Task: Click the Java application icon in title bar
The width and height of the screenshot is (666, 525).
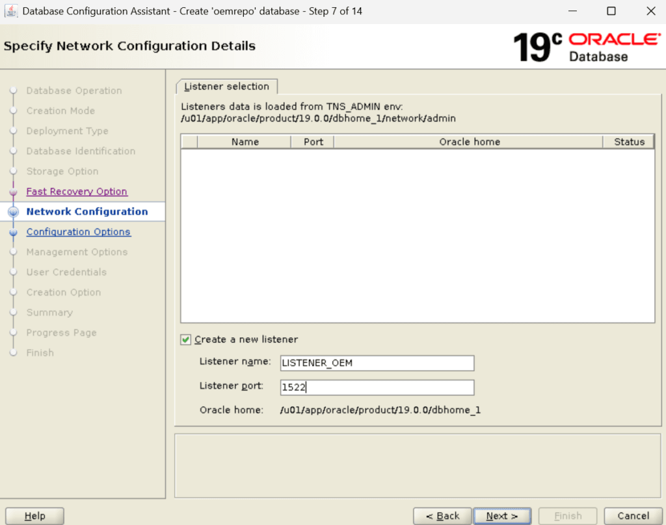Action: point(11,11)
